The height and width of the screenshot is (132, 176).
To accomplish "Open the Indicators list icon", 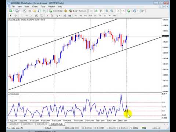I will tap(128, 11).
